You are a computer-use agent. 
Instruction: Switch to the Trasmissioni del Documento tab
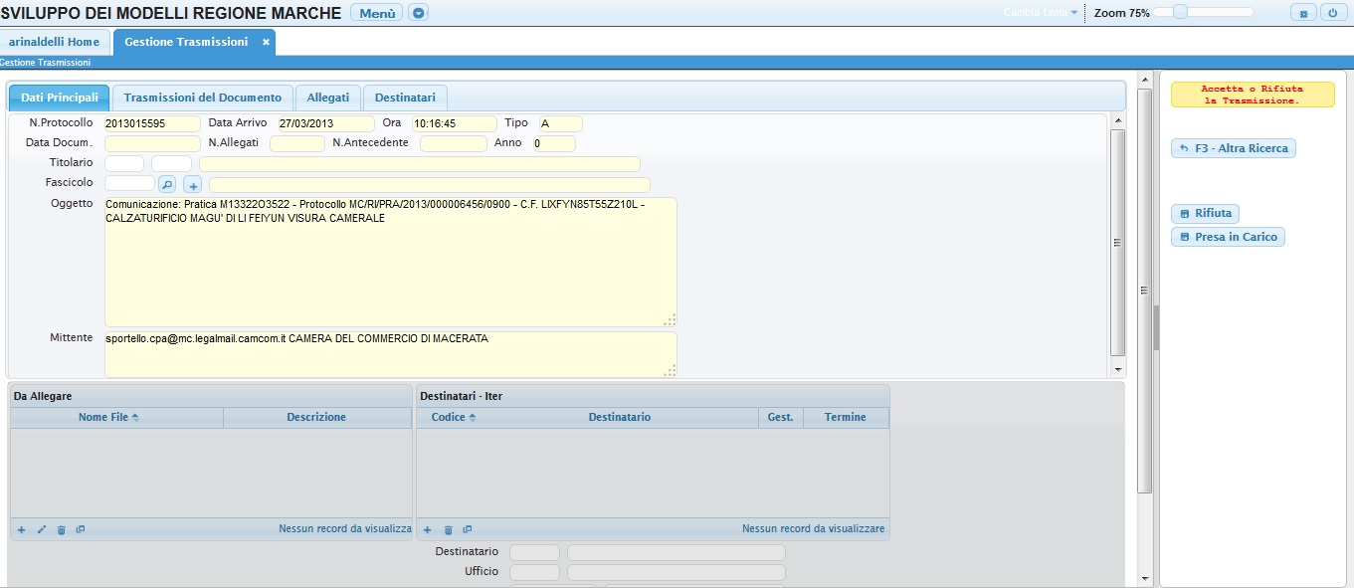click(203, 98)
